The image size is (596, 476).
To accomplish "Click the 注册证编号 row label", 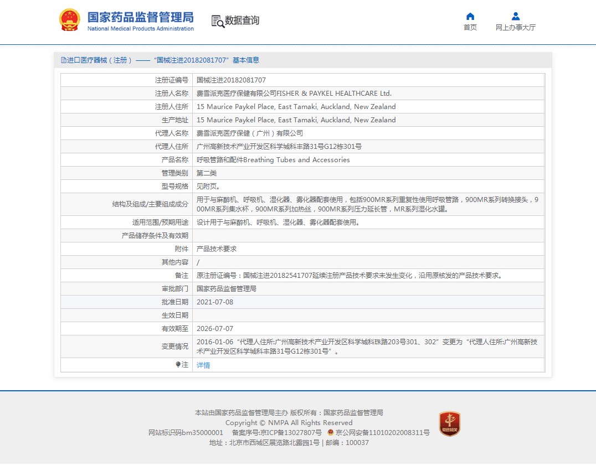I will tap(171, 80).
